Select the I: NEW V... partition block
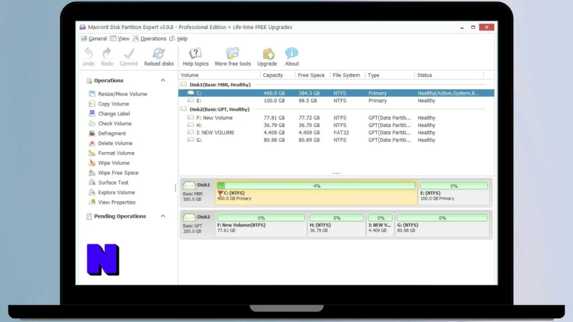This screenshot has width=573, height=322. click(381, 224)
